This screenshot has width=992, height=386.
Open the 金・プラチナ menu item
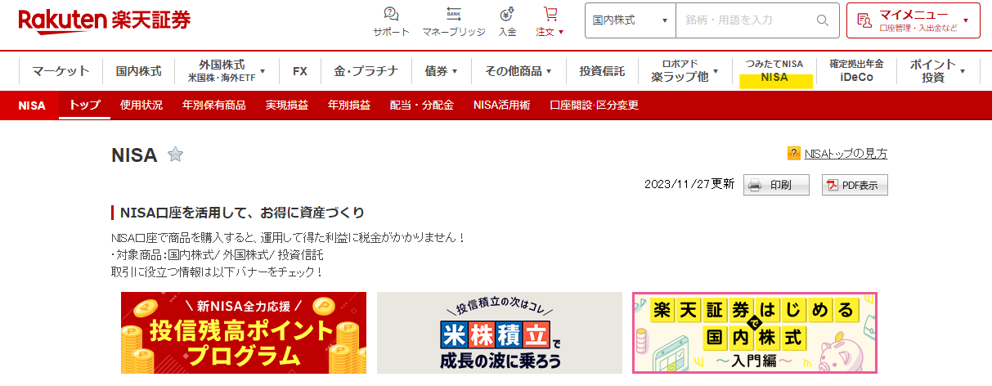click(366, 71)
